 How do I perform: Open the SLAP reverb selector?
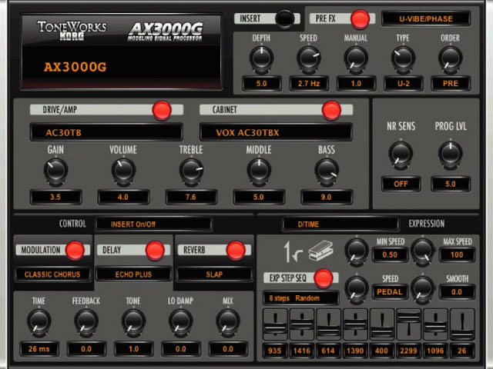click(214, 274)
